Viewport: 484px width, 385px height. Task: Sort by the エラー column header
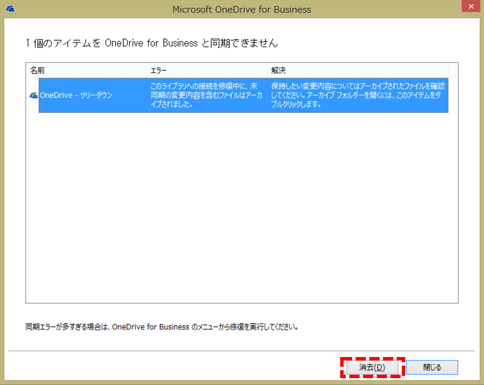point(207,70)
